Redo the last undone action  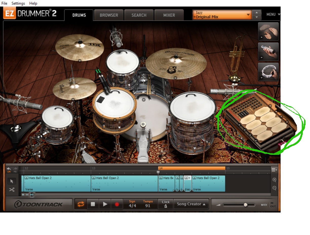click(x=15, y=170)
